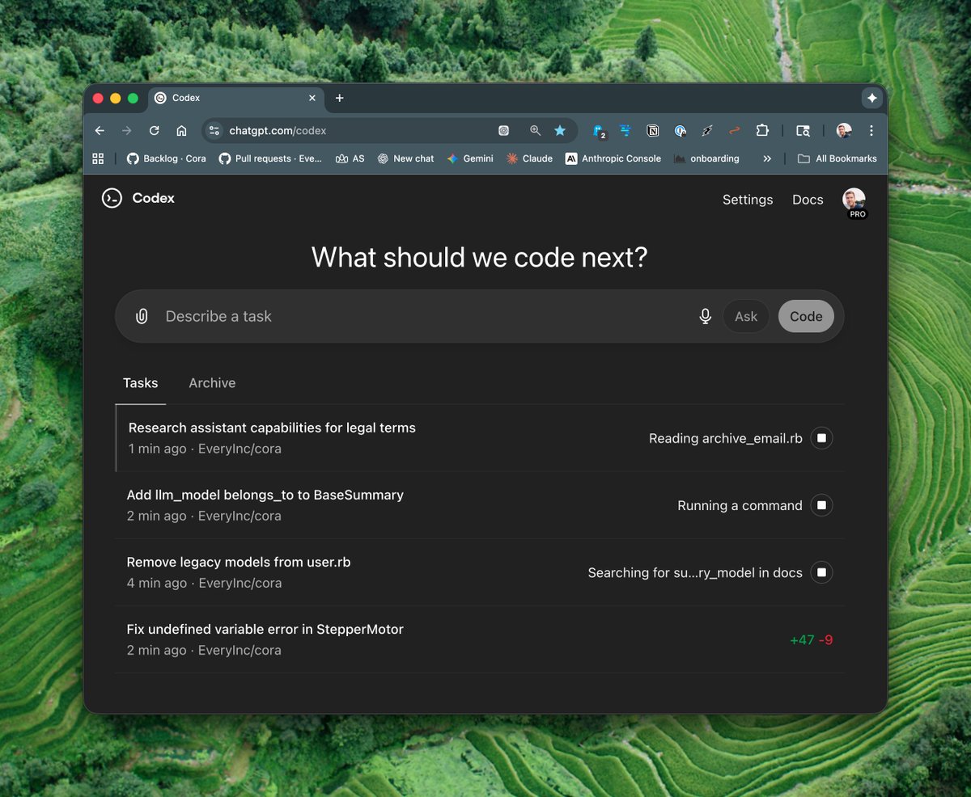This screenshot has height=797, width=971.
Task: Open the 1Password extension icon
Action: pos(680,130)
